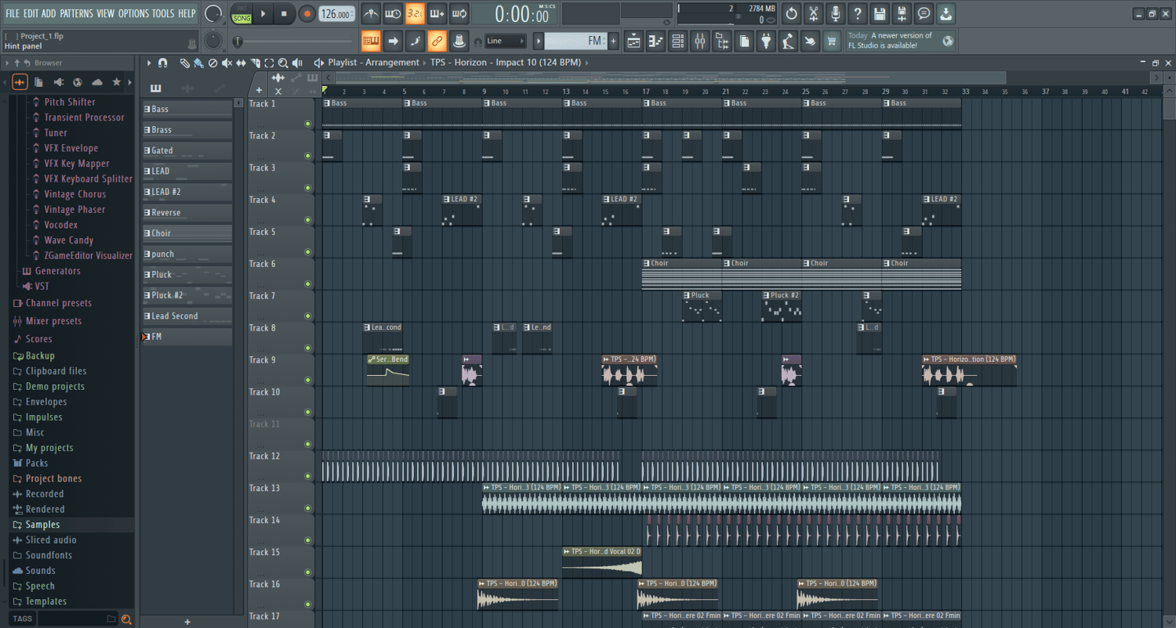Click the one-click audio recording microphone
This screenshot has height=628, width=1176.
(836, 13)
